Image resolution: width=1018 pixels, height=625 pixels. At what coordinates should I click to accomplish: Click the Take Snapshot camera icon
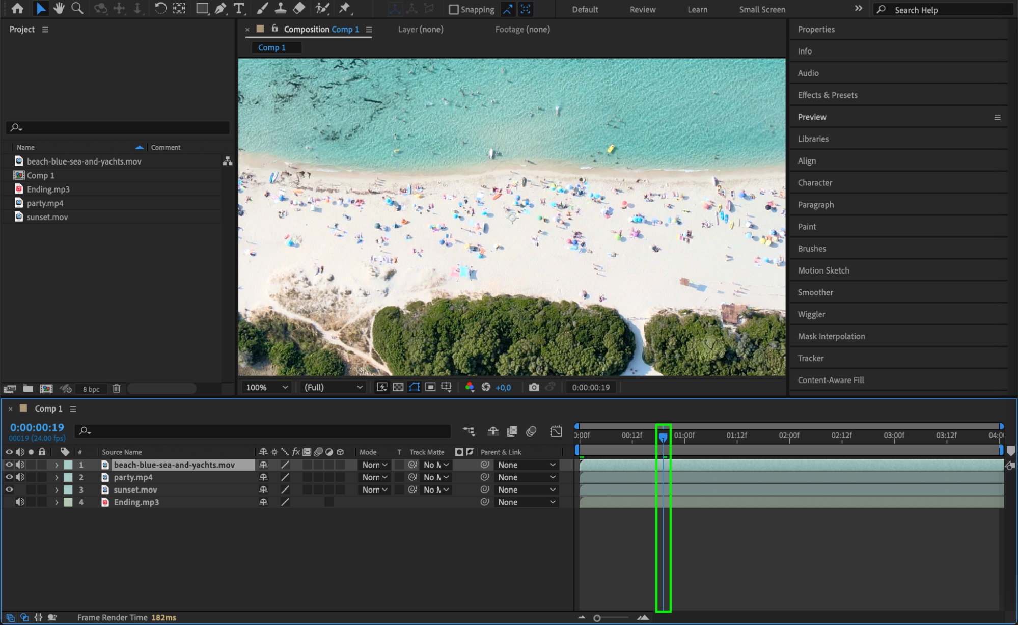click(x=533, y=387)
